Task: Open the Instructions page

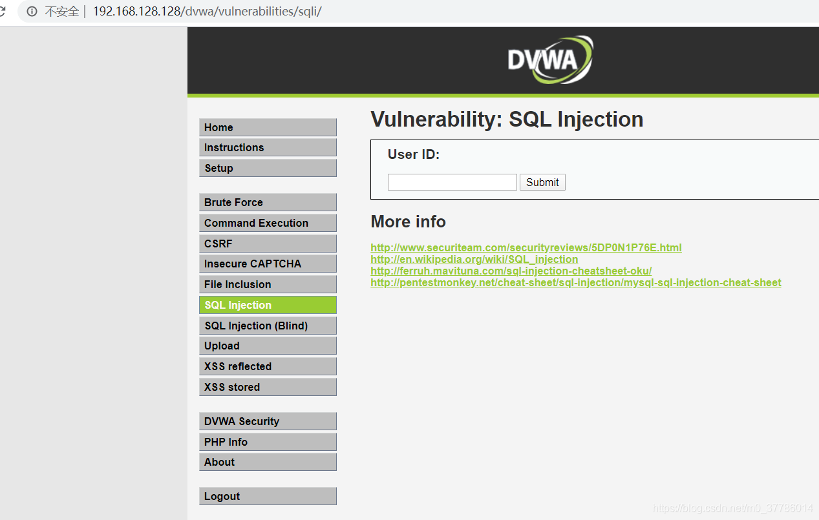Action: pyautogui.click(x=268, y=147)
